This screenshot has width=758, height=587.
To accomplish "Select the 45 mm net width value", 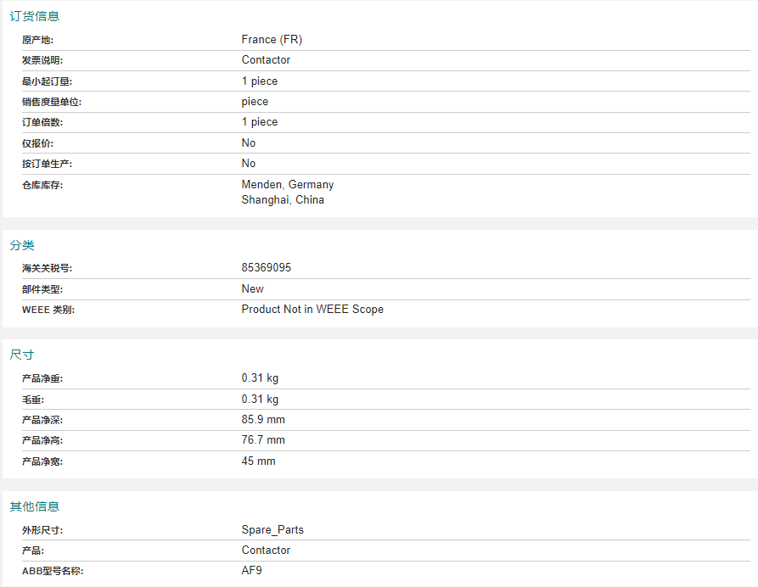I will (259, 461).
